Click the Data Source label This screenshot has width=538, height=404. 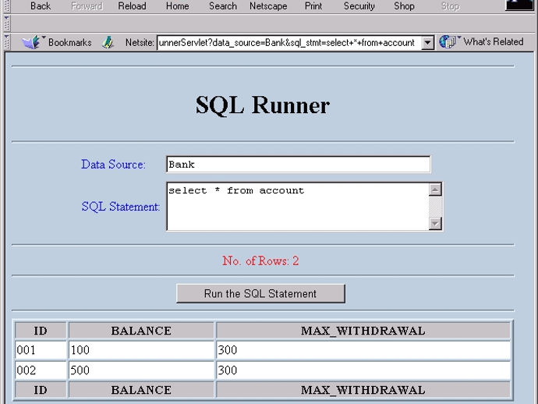pyautogui.click(x=113, y=164)
